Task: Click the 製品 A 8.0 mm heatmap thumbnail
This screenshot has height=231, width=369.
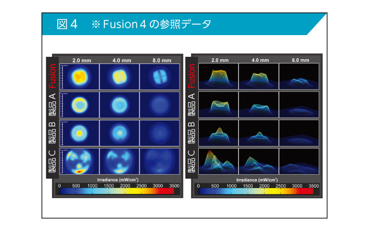Action: coord(160,105)
